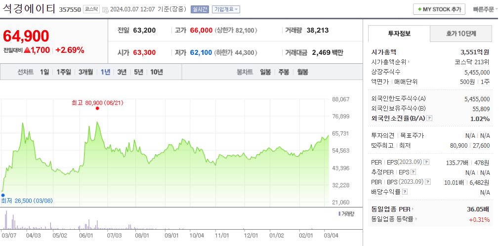Click the 석경에이티 stock name
Screen dimensions: 499x246
(29, 8)
